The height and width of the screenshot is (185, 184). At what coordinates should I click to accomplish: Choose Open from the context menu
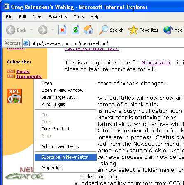[x=65, y=83]
